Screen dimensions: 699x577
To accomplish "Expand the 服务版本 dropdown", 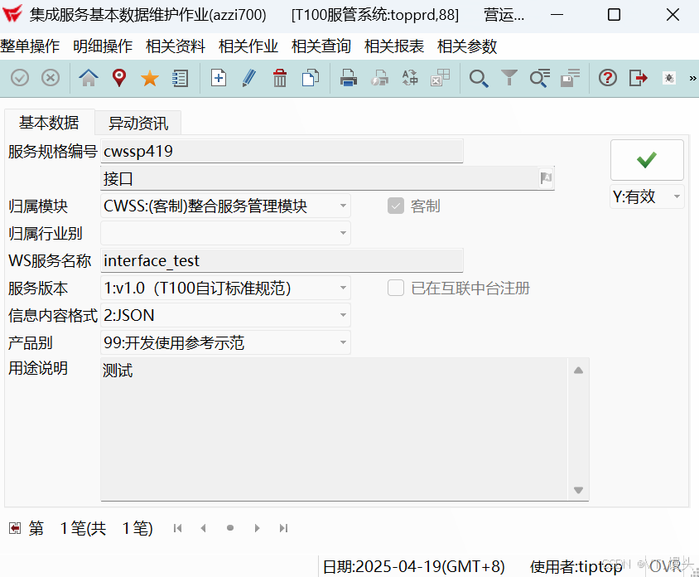I will pos(342,288).
